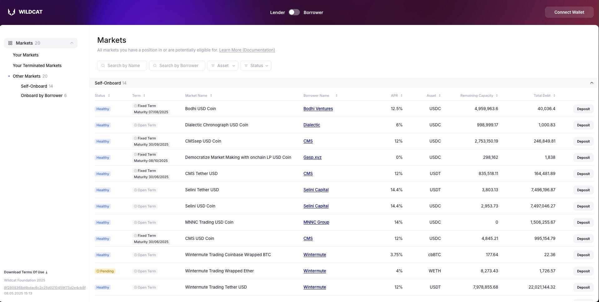This screenshot has width=599, height=302.
Task: Connect Wallet button in header
Action: (569, 12)
